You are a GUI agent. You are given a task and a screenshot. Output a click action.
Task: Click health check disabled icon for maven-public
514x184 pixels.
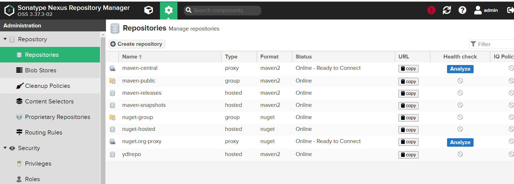tap(460, 81)
